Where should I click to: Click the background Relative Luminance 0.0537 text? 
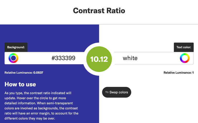(24, 73)
